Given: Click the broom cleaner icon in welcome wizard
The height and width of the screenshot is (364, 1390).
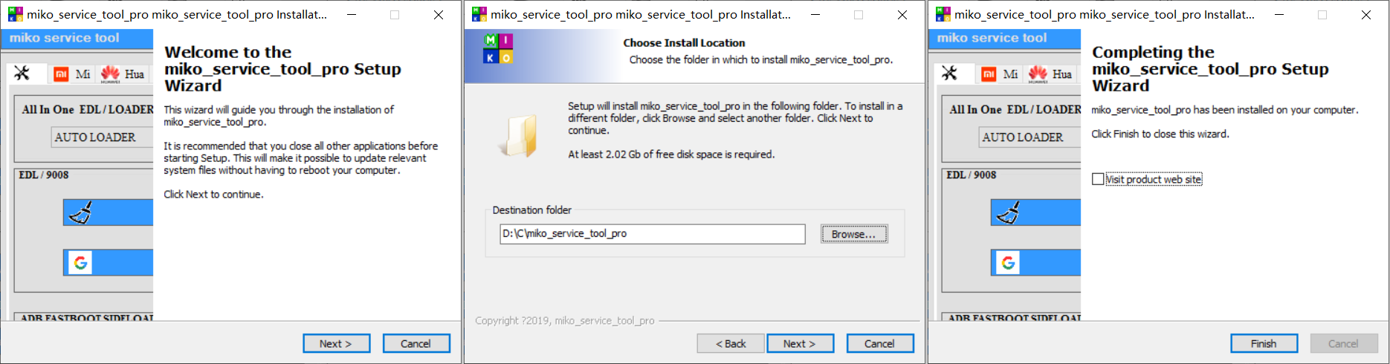Looking at the screenshot, I should tap(80, 212).
